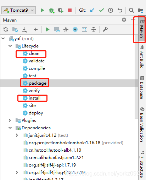Select org.projectlombok:lombok:1.16.18 dependency
146x180 pixels.
[73, 143]
